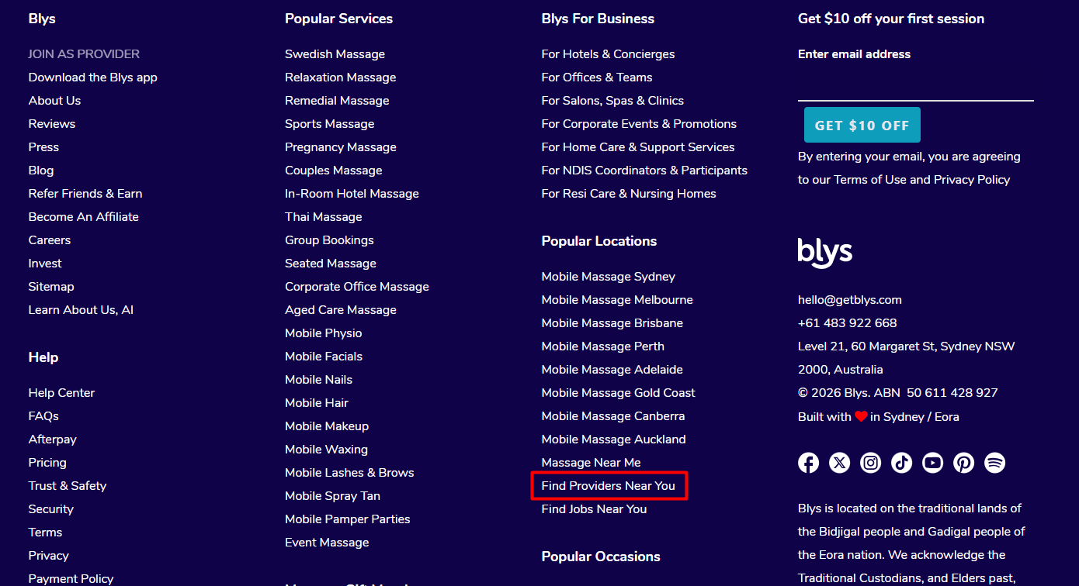Open Find Providers Near You link
The image size is (1079, 586).
click(x=609, y=486)
